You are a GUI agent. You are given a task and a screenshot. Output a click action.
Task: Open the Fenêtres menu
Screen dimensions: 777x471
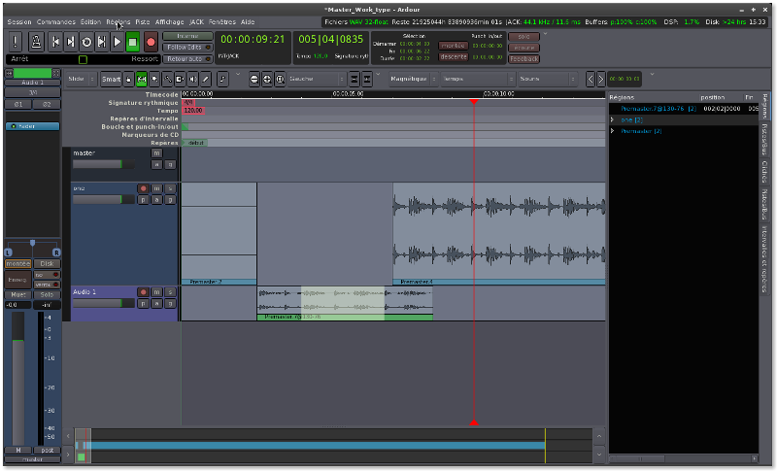pos(221,20)
